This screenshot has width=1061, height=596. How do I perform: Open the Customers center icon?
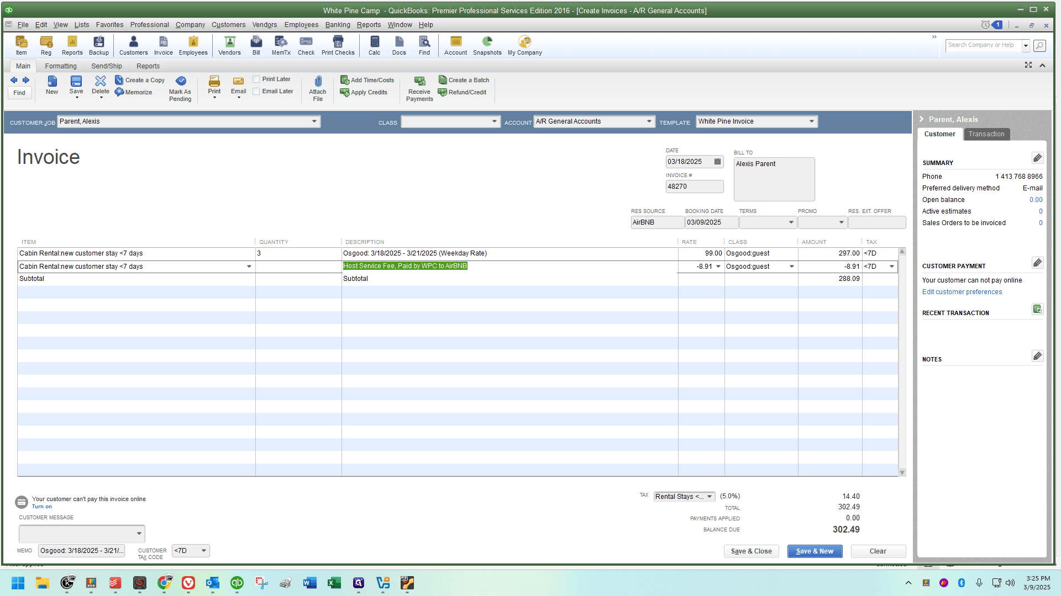point(133,45)
